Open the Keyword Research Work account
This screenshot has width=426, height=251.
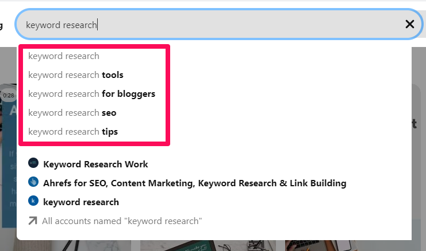(95, 164)
